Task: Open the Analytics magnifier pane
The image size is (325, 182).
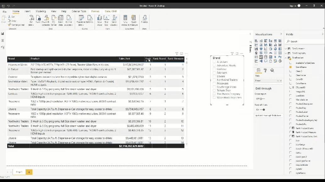Action: [x=272, y=71]
